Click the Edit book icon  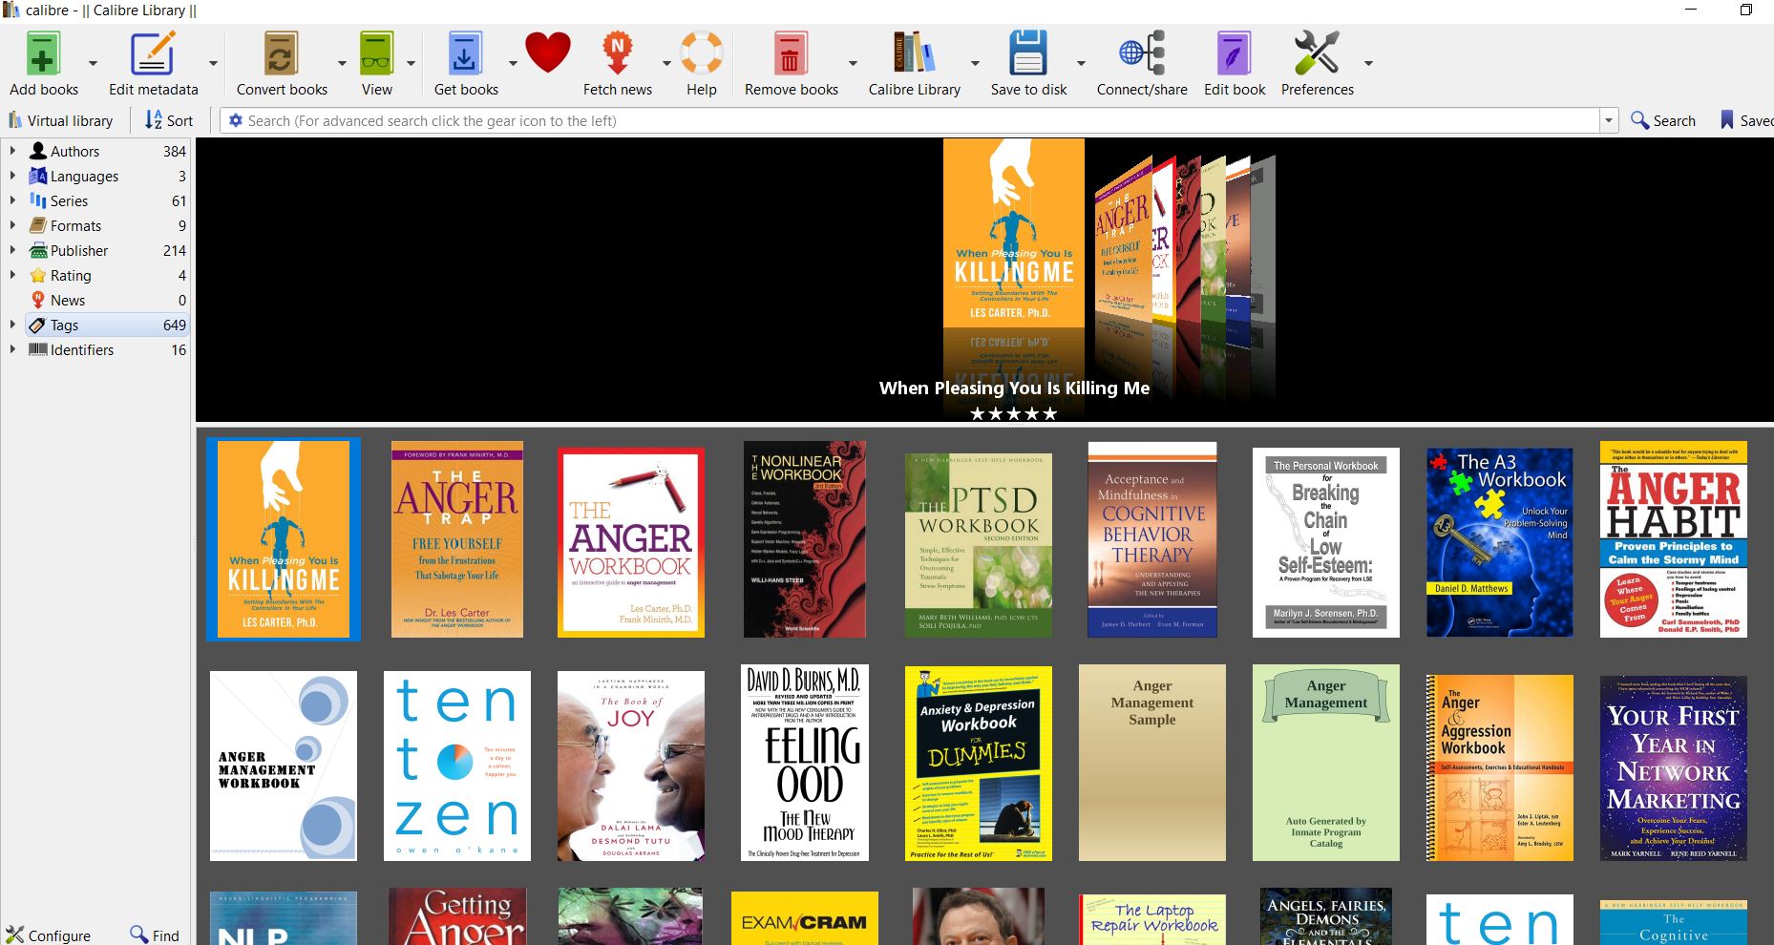1234,53
